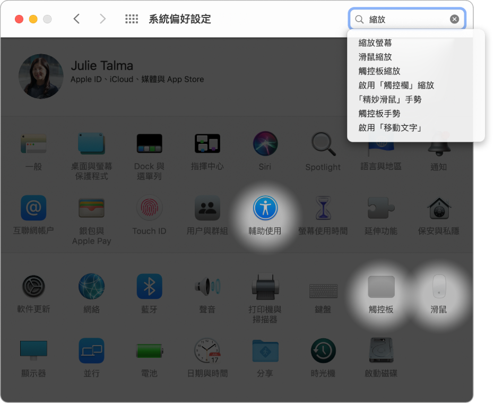Click the back navigation arrow
494x404 pixels.
pos(76,19)
